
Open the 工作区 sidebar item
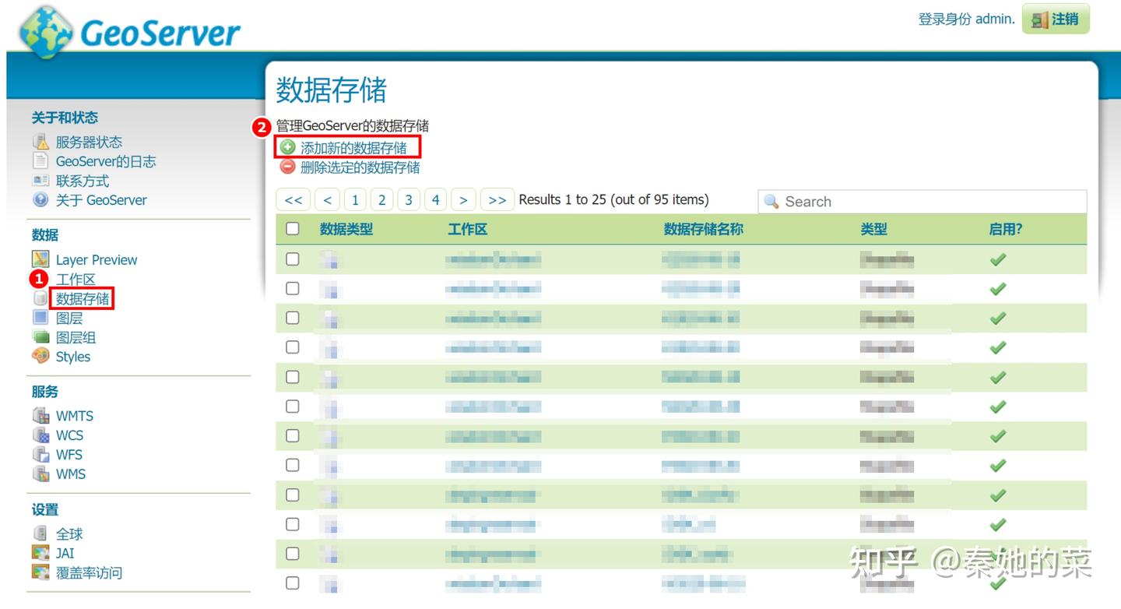(76, 279)
